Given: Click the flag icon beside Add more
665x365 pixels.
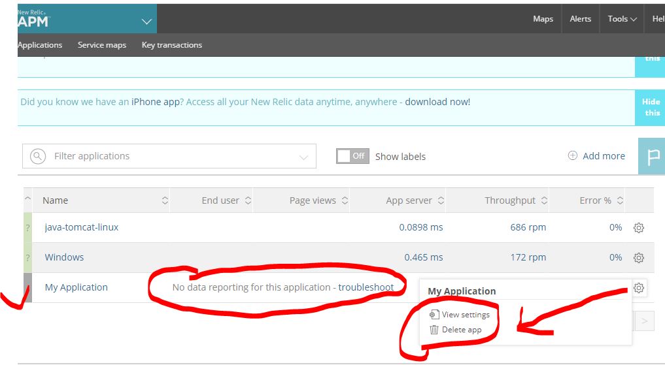Looking at the screenshot, I should coord(652,157).
